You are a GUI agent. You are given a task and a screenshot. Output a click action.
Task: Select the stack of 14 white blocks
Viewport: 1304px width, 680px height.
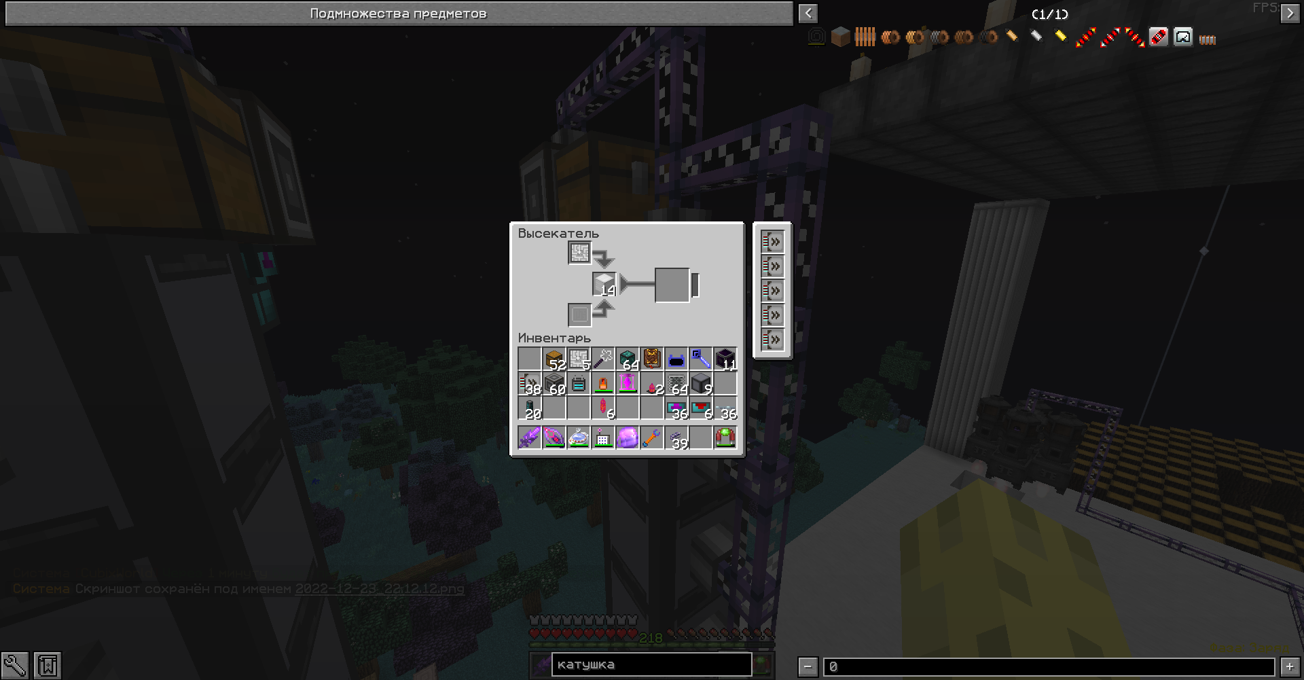[604, 284]
